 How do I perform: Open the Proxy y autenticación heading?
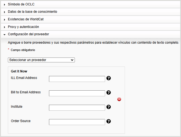pyautogui.click(x=23, y=27)
